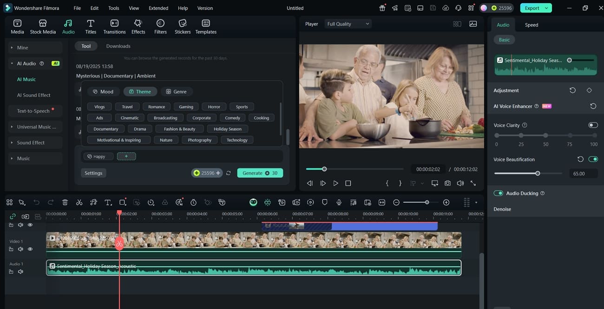Hide the Video 1 track eye icon
The width and height of the screenshot is (604, 309).
[30, 249]
